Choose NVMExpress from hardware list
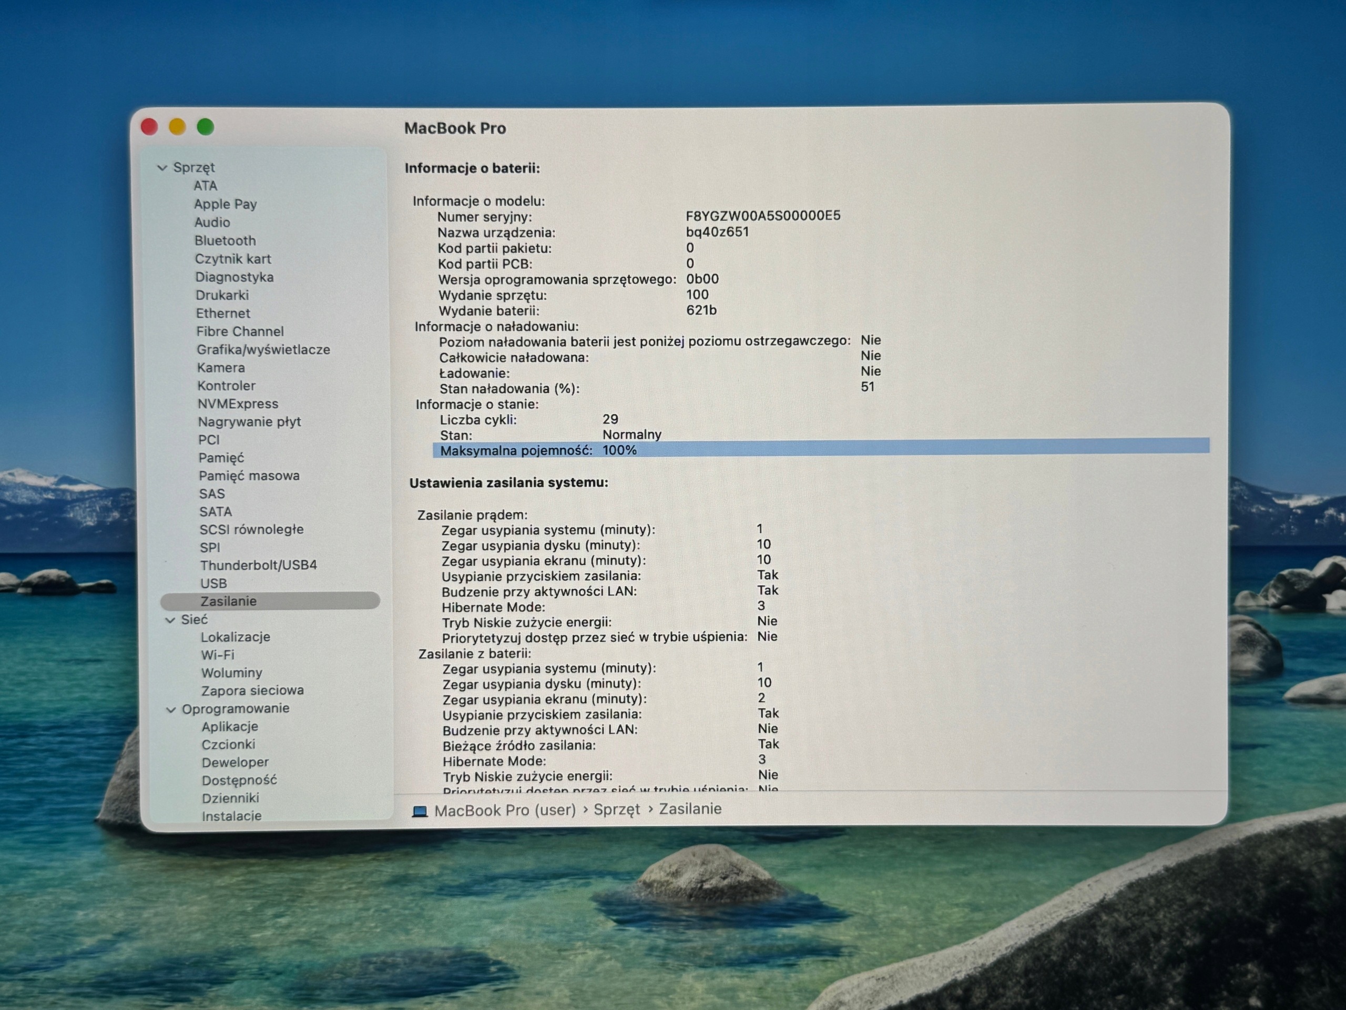Screen dimensions: 1346x1010 (238, 403)
